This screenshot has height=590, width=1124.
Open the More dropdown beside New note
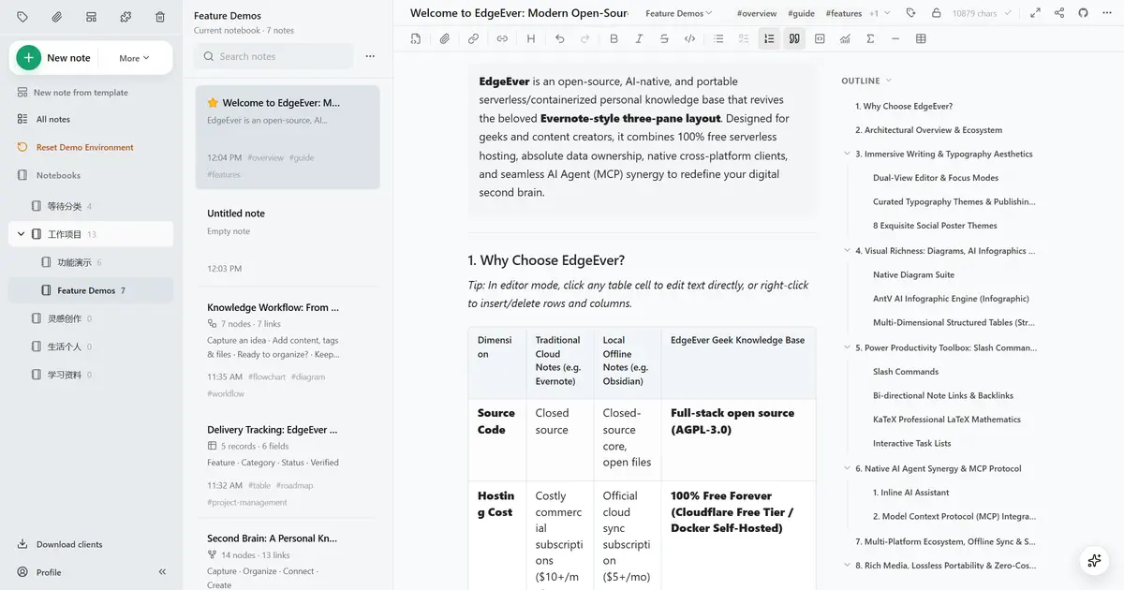point(134,58)
